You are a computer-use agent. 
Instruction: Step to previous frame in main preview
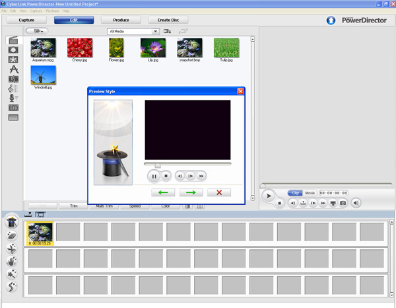coord(293,203)
